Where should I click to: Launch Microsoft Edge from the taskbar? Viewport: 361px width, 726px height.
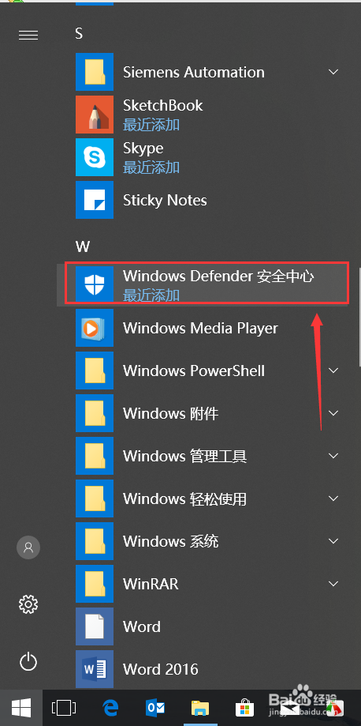pyautogui.click(x=110, y=708)
